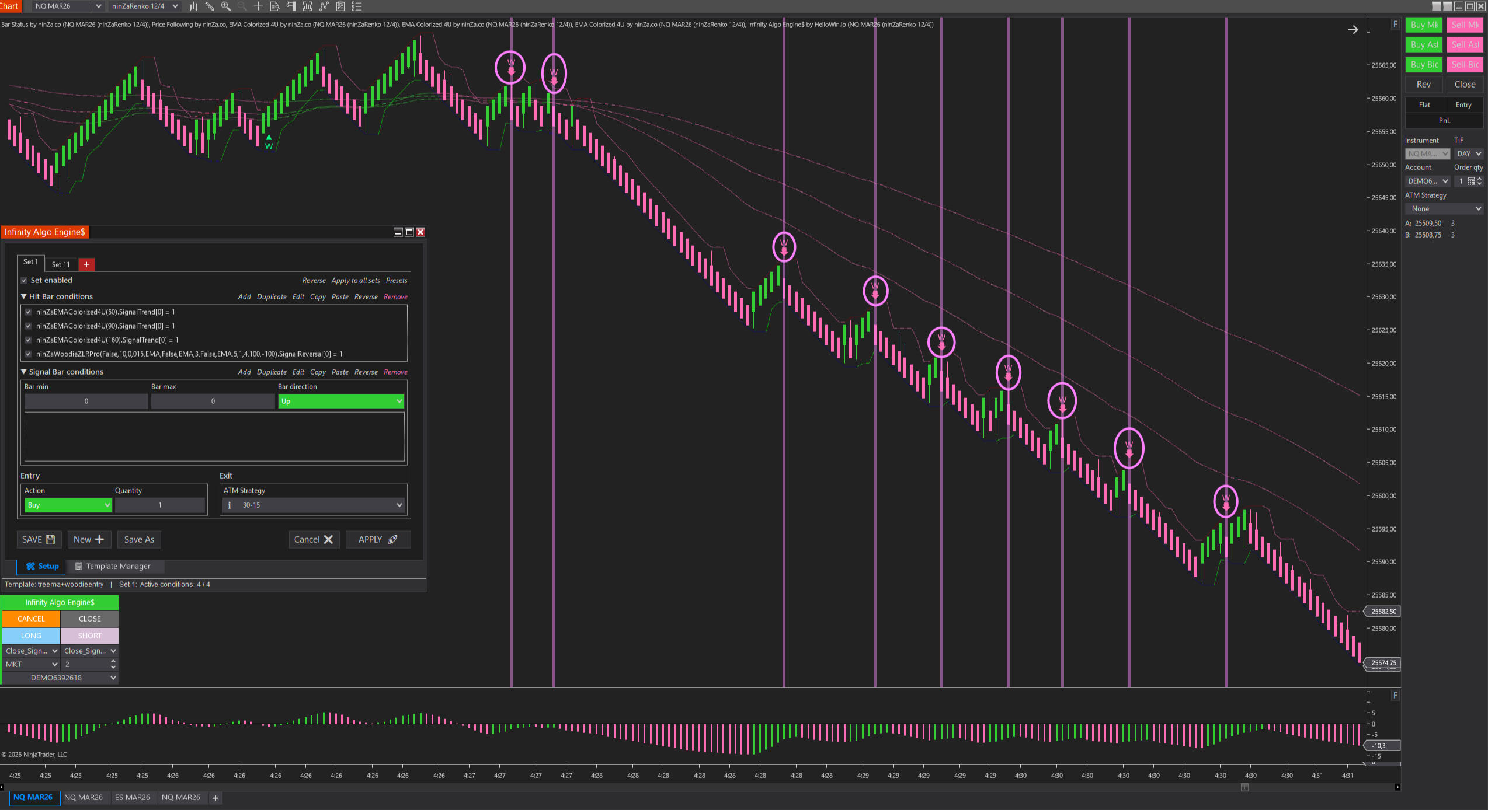Toggle the Set enabled checkbox

tap(25, 281)
